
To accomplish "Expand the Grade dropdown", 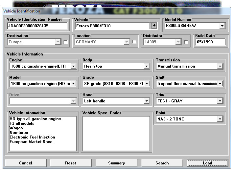I will (147, 84).
